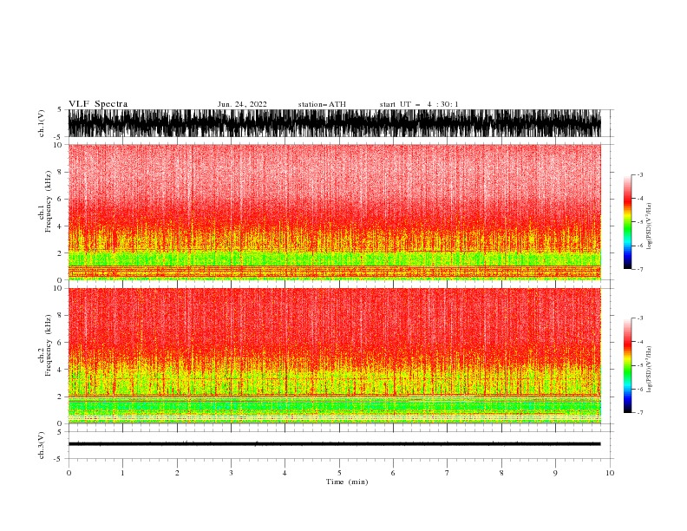Click the date 'Jun. 24, 2022'
The height and width of the screenshot is (531, 687).
(242, 104)
